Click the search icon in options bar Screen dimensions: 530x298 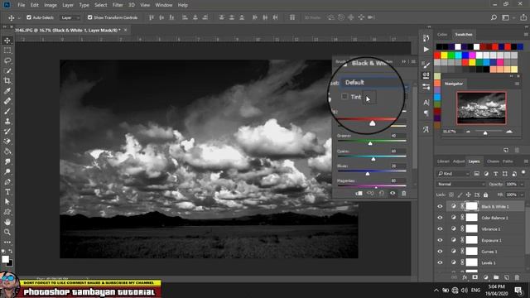[494, 17]
